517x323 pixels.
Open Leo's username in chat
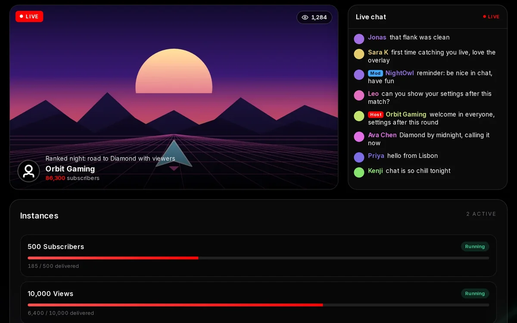373,93
